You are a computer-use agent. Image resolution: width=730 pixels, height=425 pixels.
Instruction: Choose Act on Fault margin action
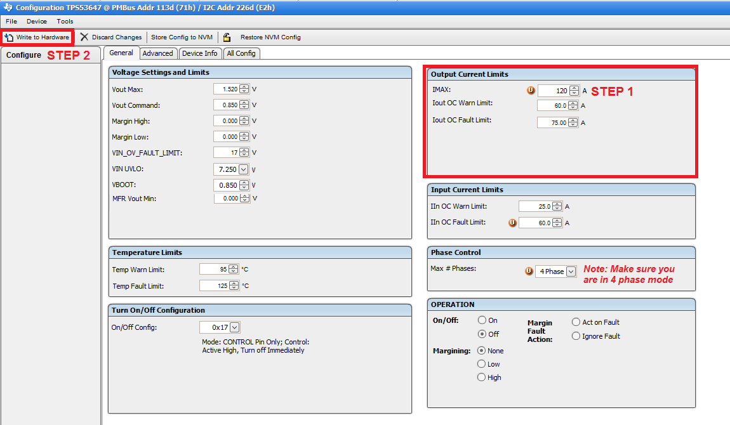576,322
